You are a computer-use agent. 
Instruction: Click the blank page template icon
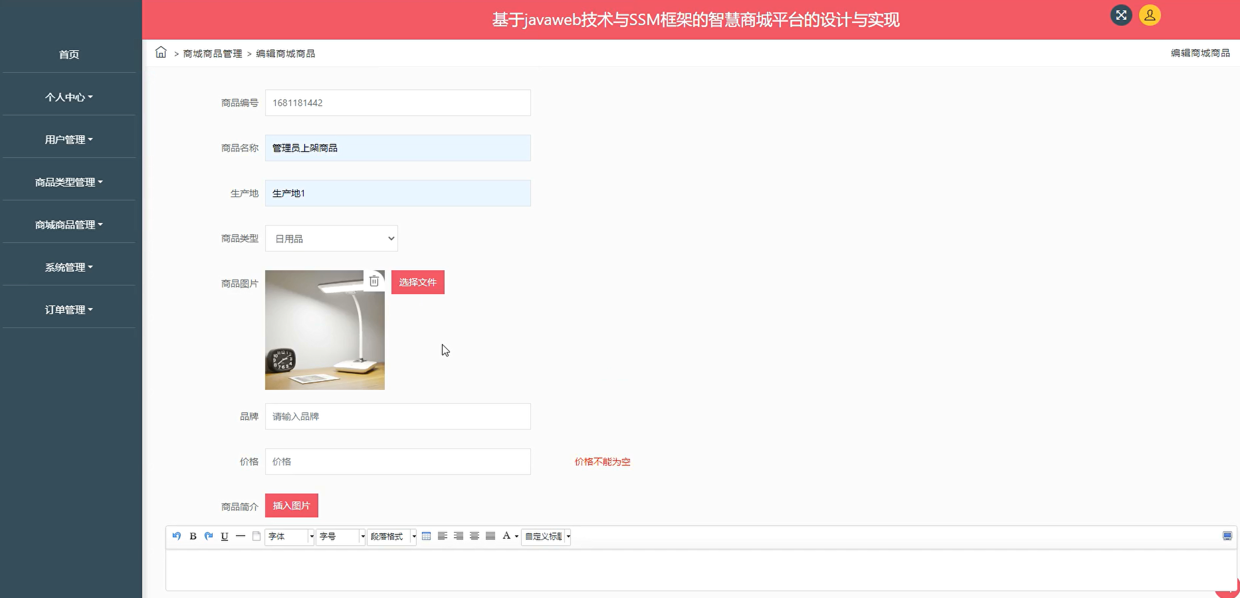[256, 536]
